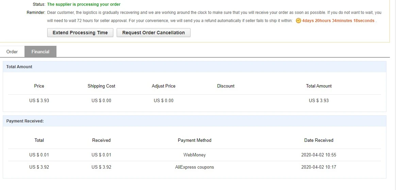Click the 'Received' column header

click(101, 140)
